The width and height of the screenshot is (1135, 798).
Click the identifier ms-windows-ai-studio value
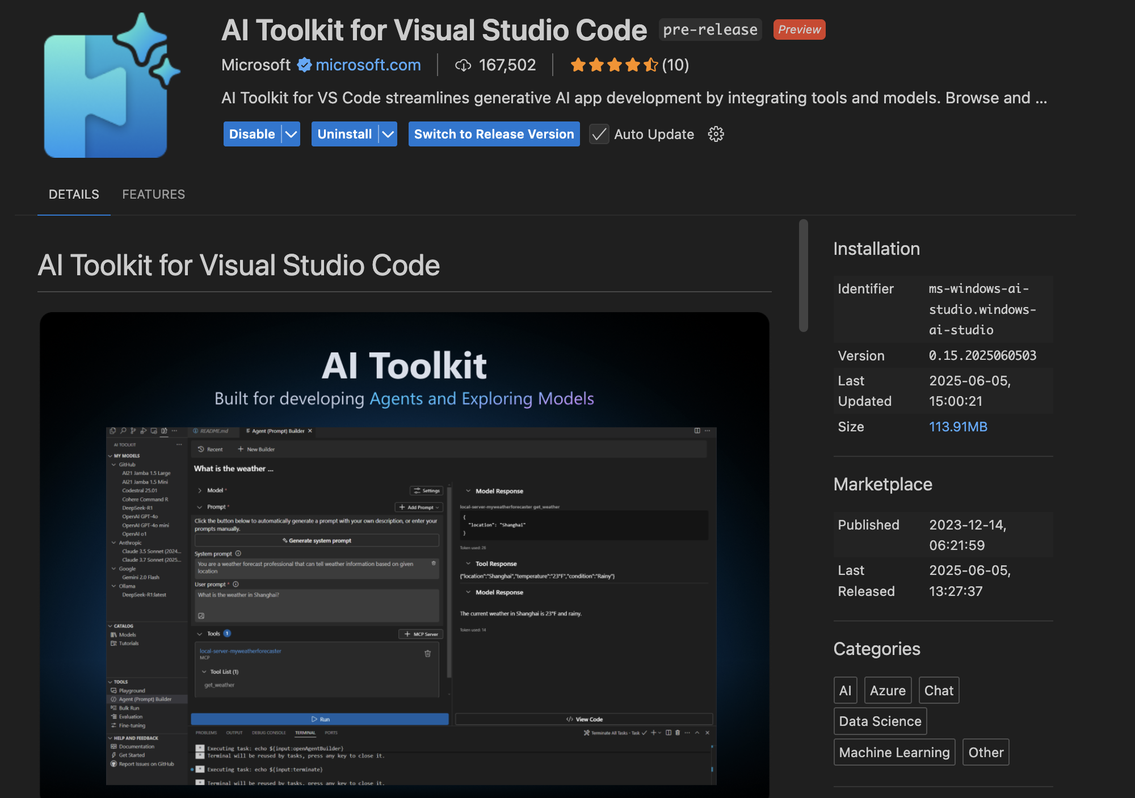click(x=982, y=309)
